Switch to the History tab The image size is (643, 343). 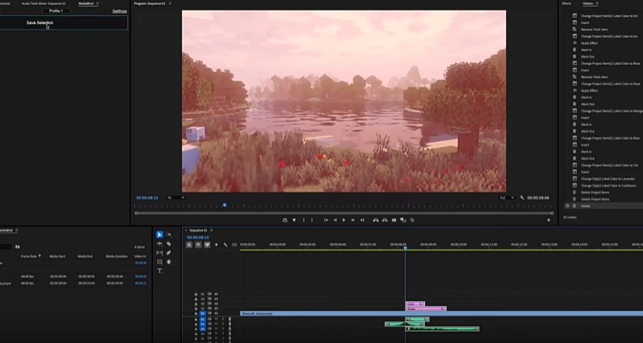point(588,3)
